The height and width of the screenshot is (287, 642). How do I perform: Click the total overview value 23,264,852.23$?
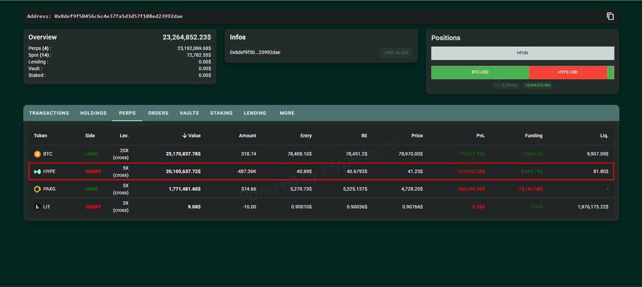(187, 37)
